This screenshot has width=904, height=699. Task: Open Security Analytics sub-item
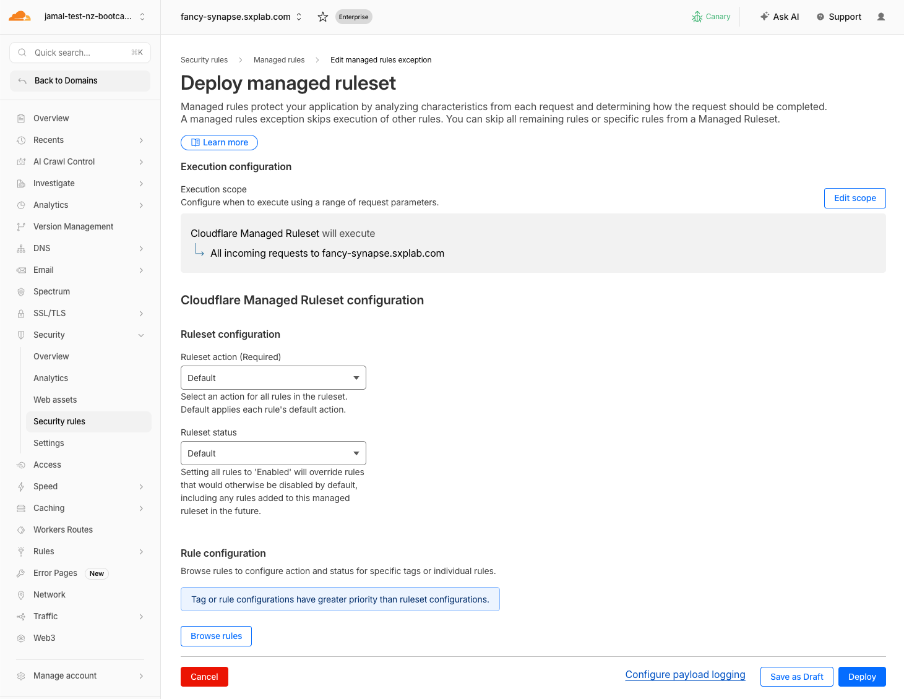[x=88, y=378]
